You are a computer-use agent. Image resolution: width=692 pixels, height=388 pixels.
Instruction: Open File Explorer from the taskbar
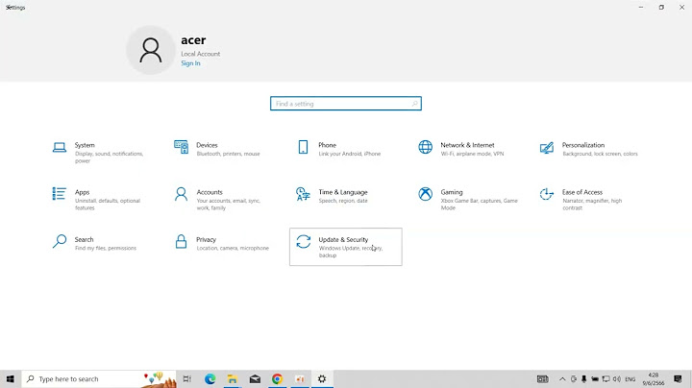(x=233, y=378)
